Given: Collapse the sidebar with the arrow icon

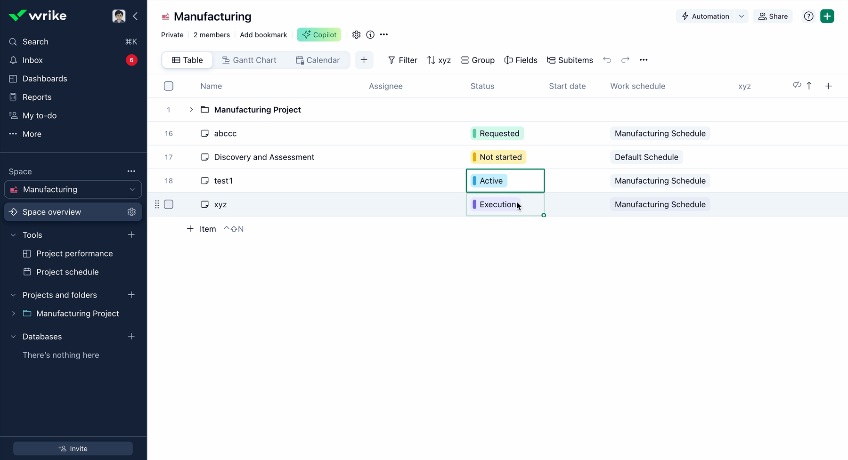Looking at the screenshot, I should coord(135,16).
